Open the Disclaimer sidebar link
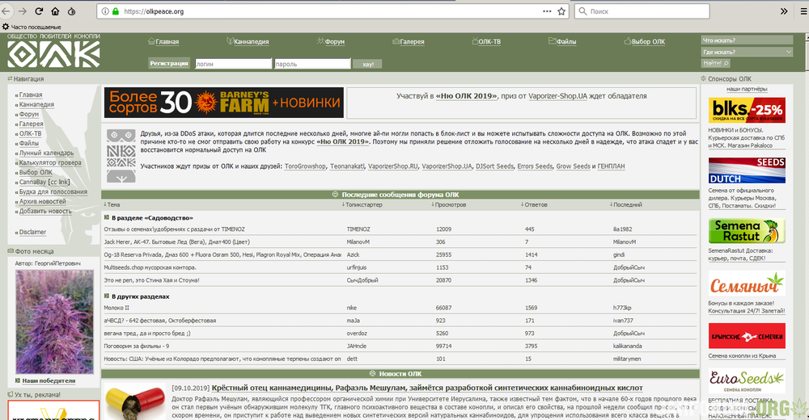This screenshot has height=420, width=809. tap(32, 233)
